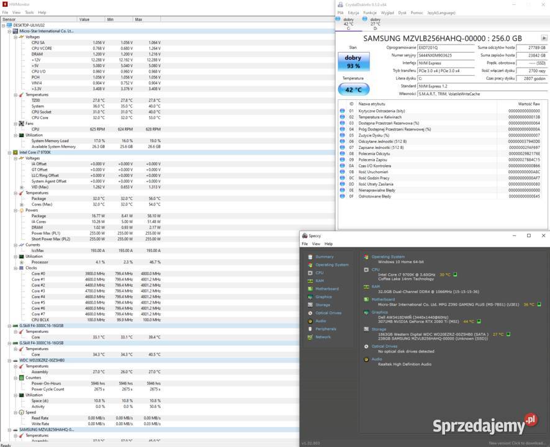Viewport: 550px width, 447px height.
Task: Click status dot for attribute 05 Zużycie Dysku
Action: pyautogui.click(x=342, y=135)
